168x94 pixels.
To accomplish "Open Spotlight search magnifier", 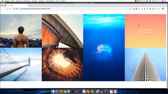I will click(x=160, y=1).
